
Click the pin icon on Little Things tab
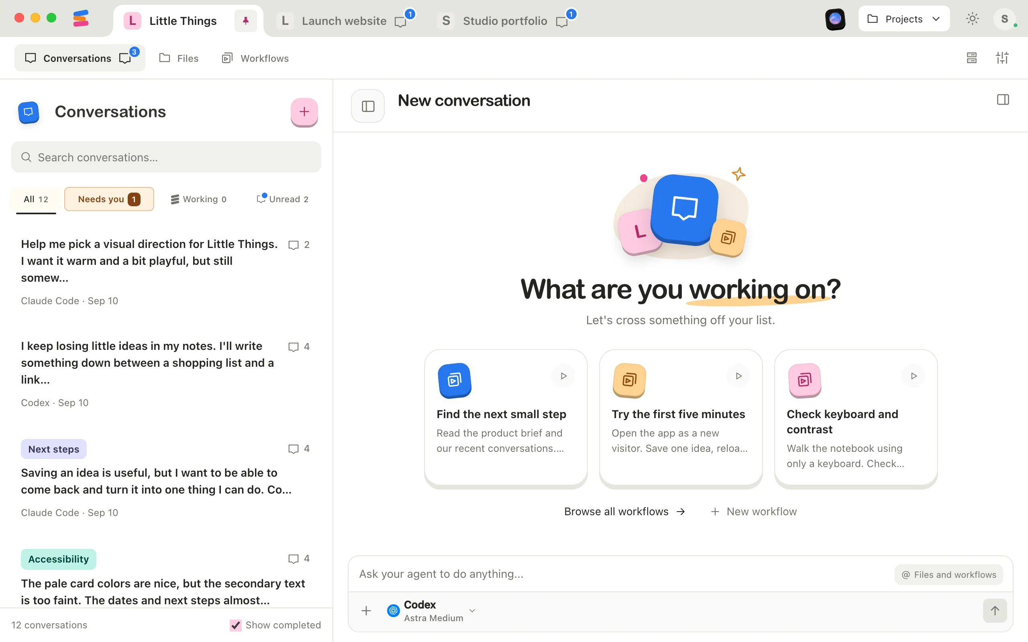coord(245,21)
